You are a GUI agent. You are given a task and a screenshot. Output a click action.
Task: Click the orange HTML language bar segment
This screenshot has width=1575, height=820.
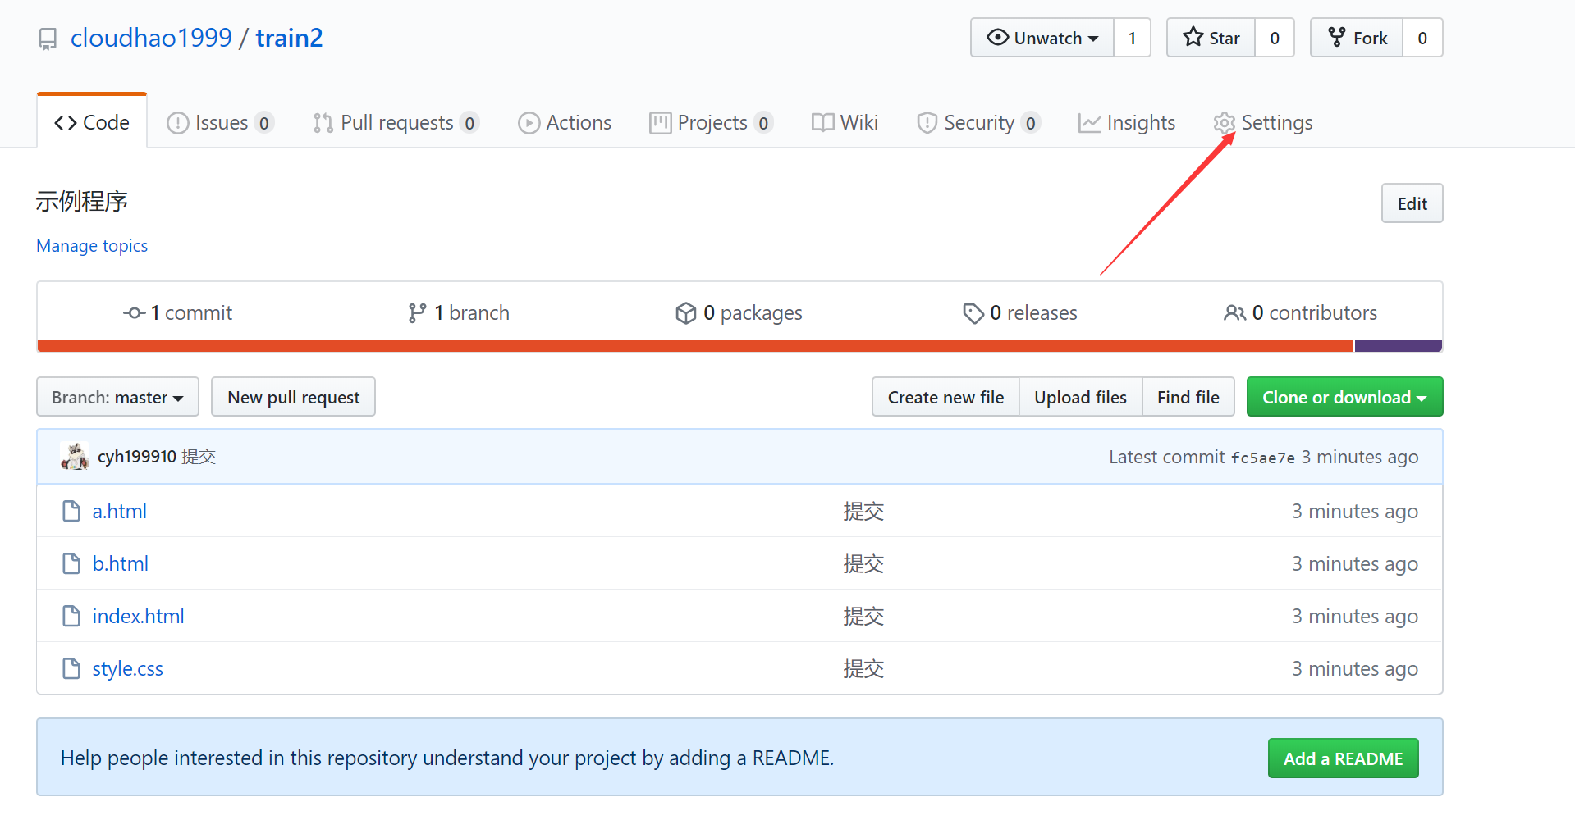(x=695, y=346)
